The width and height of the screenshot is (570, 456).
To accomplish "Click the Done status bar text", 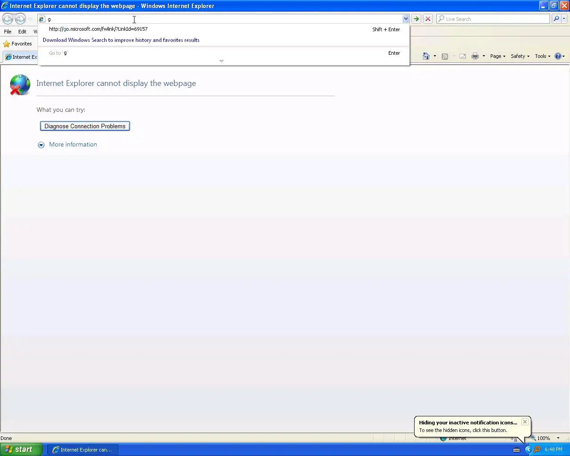I will coord(6,438).
